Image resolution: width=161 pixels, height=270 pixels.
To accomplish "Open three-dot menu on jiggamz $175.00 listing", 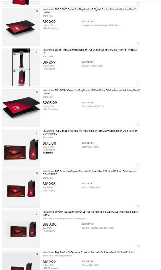I will [x=138, y=165].
